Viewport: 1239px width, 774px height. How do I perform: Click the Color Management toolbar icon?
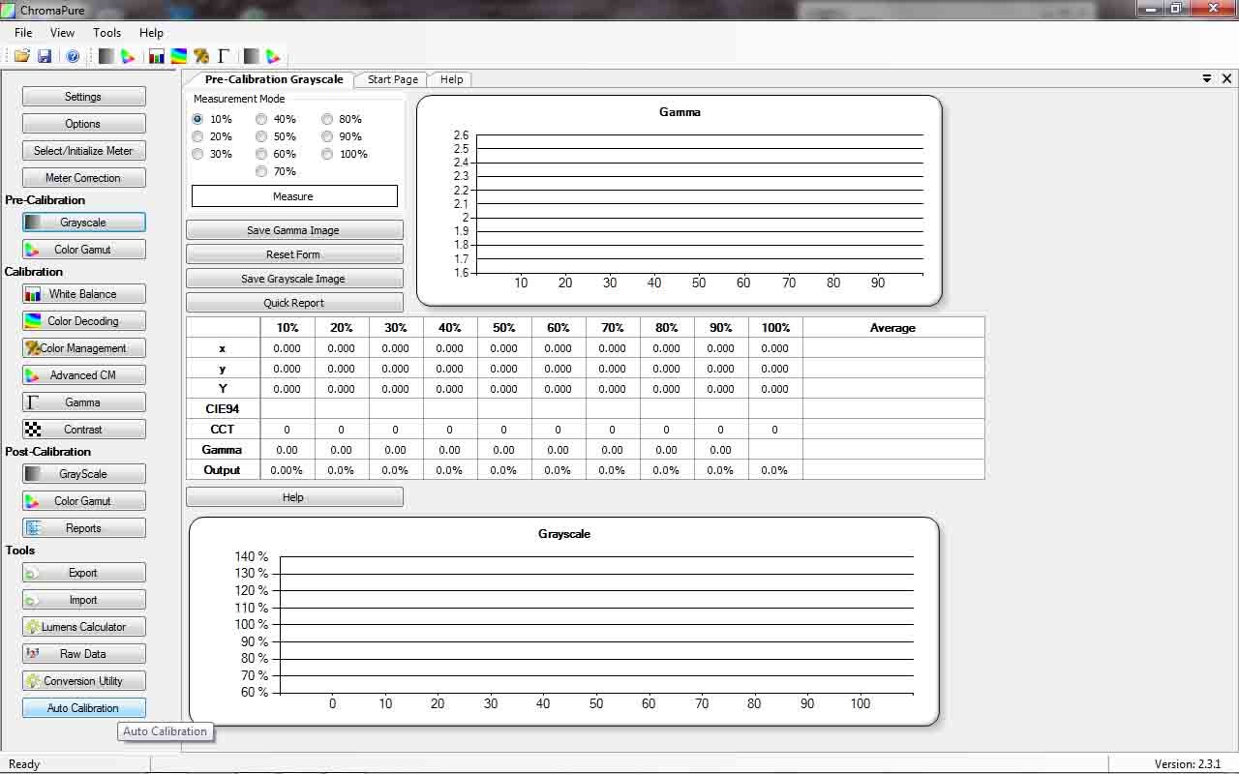pyautogui.click(x=201, y=57)
